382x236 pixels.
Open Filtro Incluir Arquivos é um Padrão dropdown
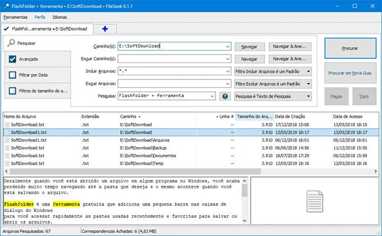click(x=273, y=72)
